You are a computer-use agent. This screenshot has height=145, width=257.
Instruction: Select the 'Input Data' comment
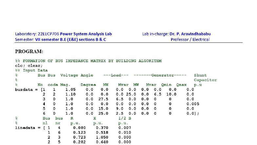point(35,70)
